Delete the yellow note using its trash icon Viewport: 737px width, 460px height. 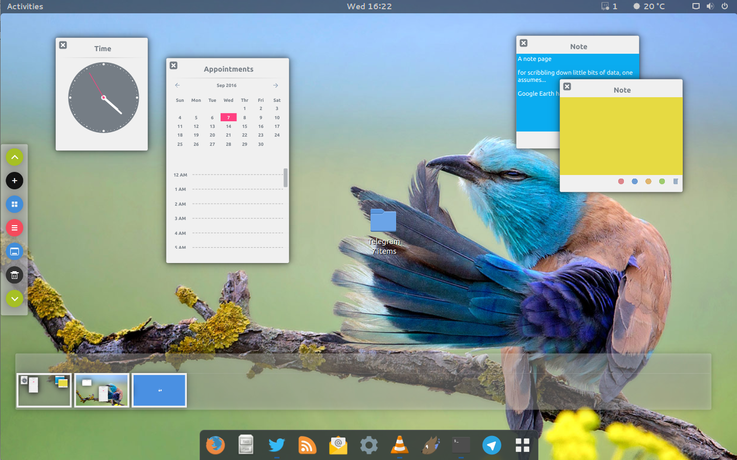pos(676,182)
